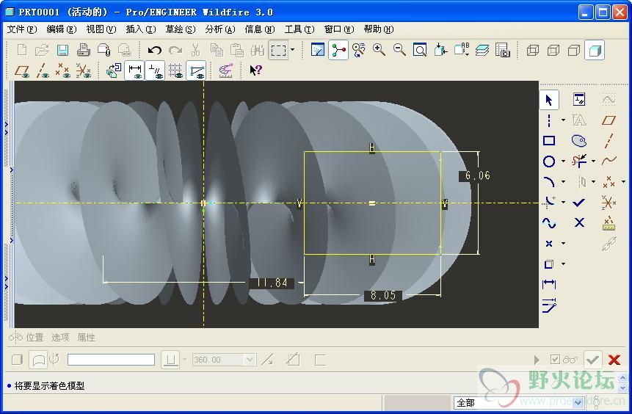Expand the fillet tool flyout arrow
This screenshot has height=414, width=632.
coord(564,202)
